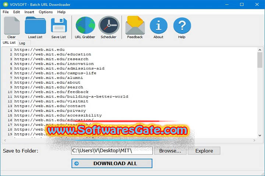Select the URL ending /admissions-aid

(x=59, y=69)
